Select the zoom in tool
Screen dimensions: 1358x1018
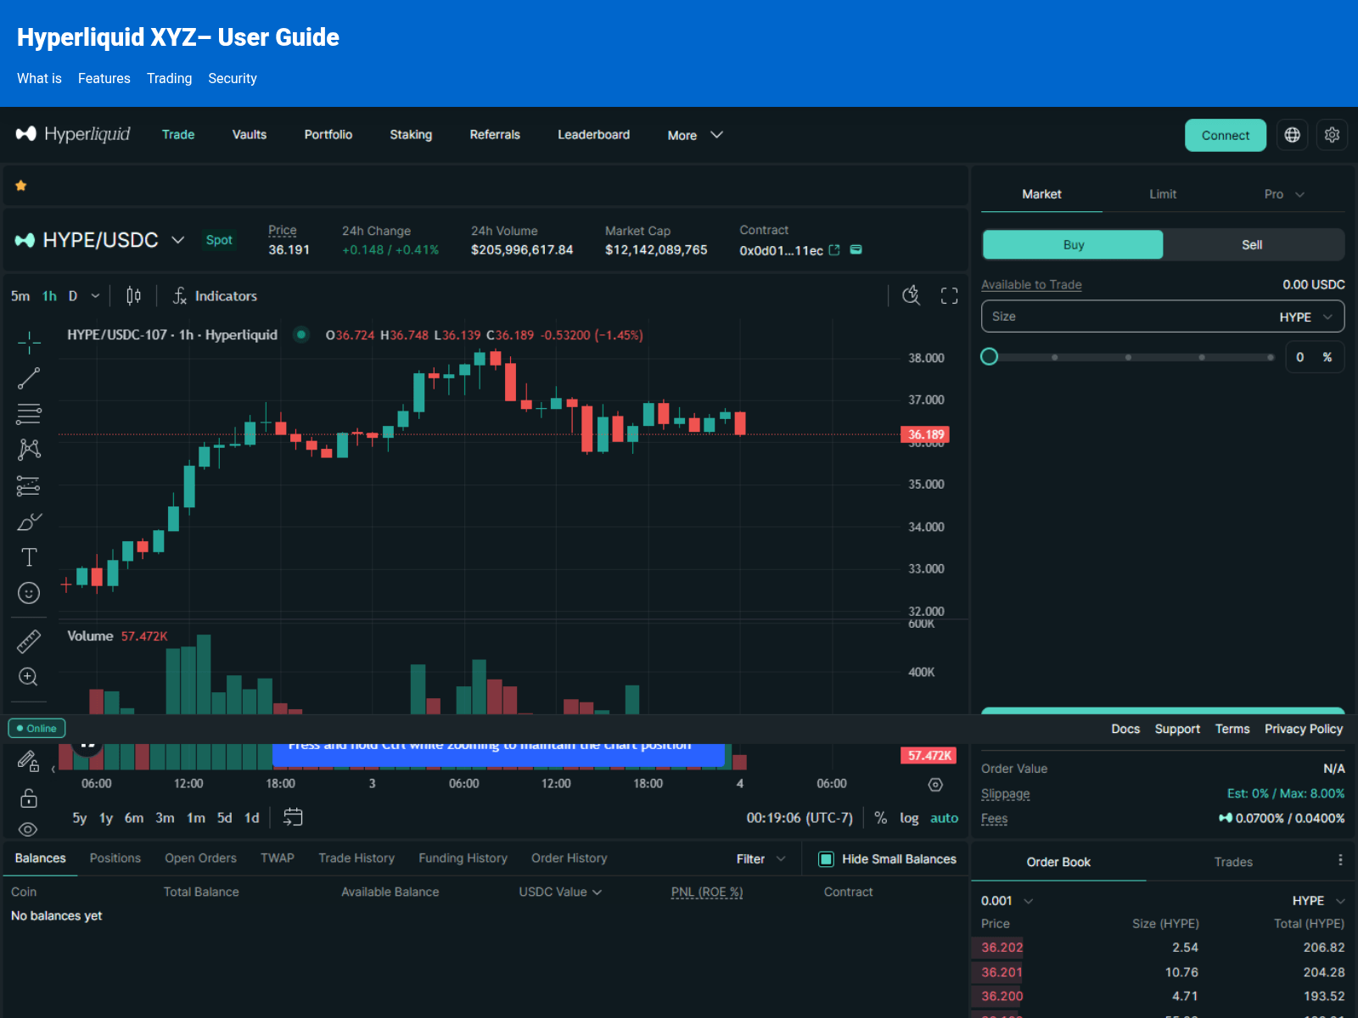29,677
